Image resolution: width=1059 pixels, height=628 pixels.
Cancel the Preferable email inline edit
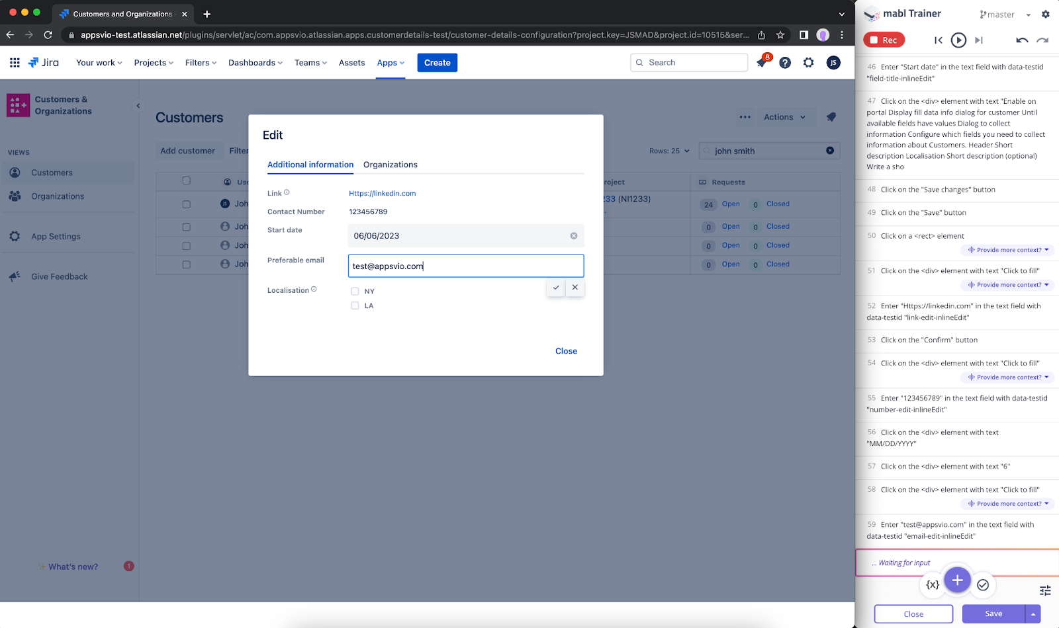click(x=575, y=288)
